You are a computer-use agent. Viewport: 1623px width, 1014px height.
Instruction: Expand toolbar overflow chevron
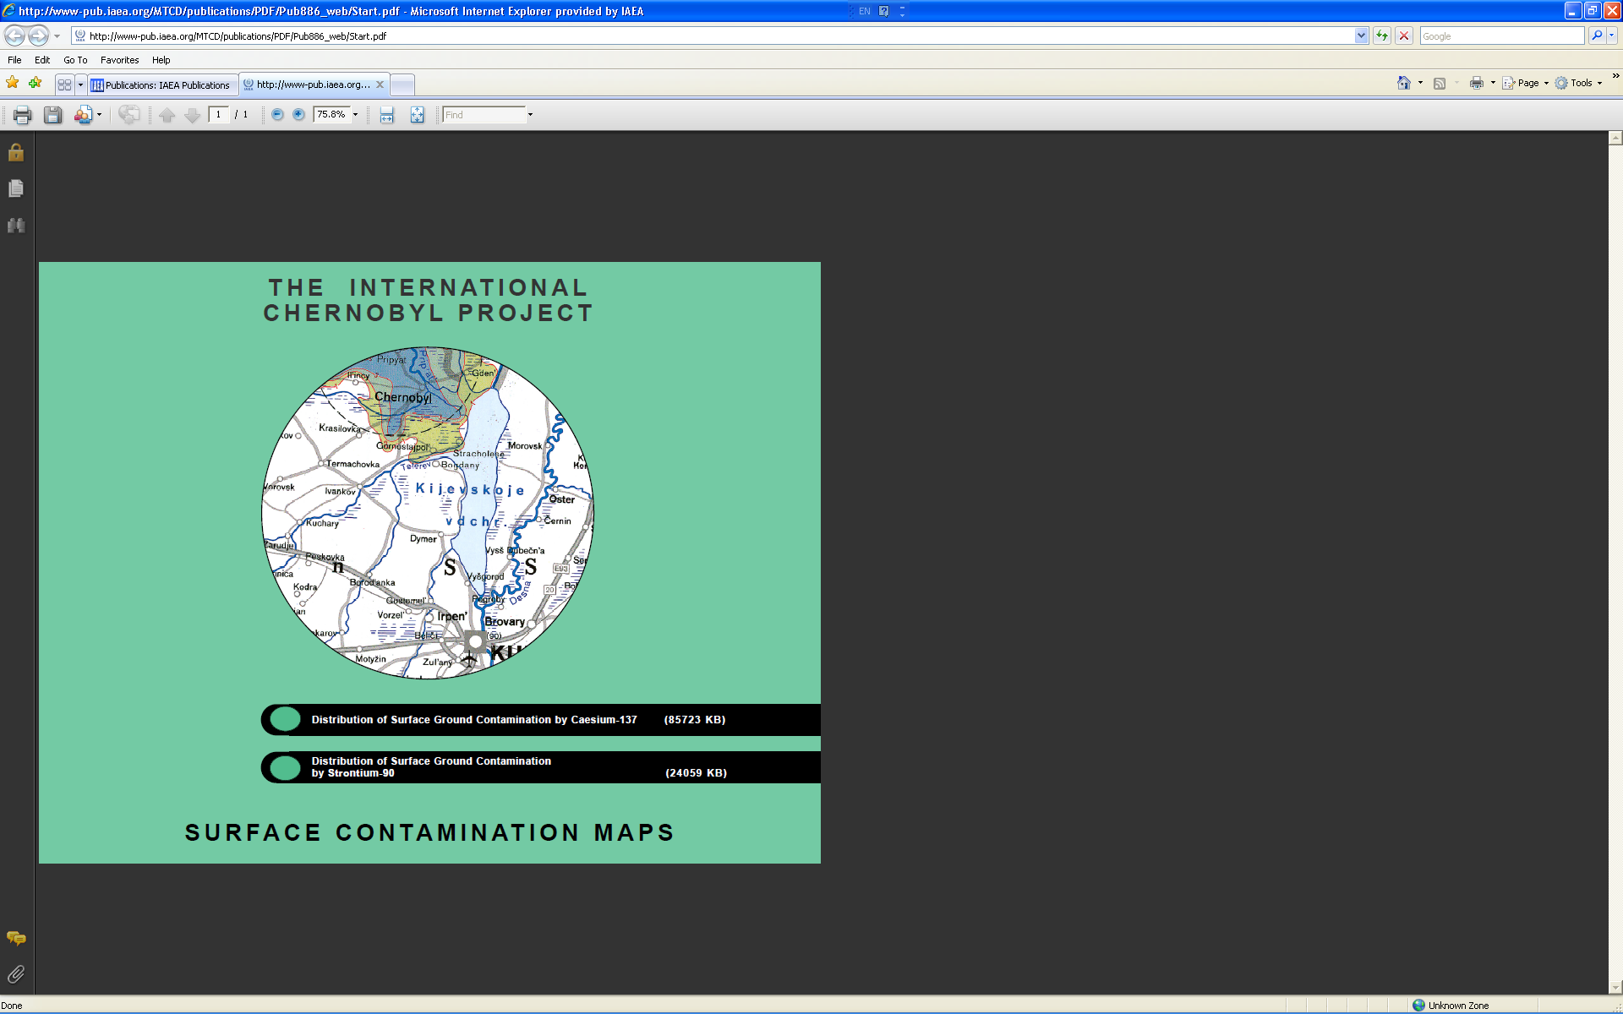point(1615,76)
